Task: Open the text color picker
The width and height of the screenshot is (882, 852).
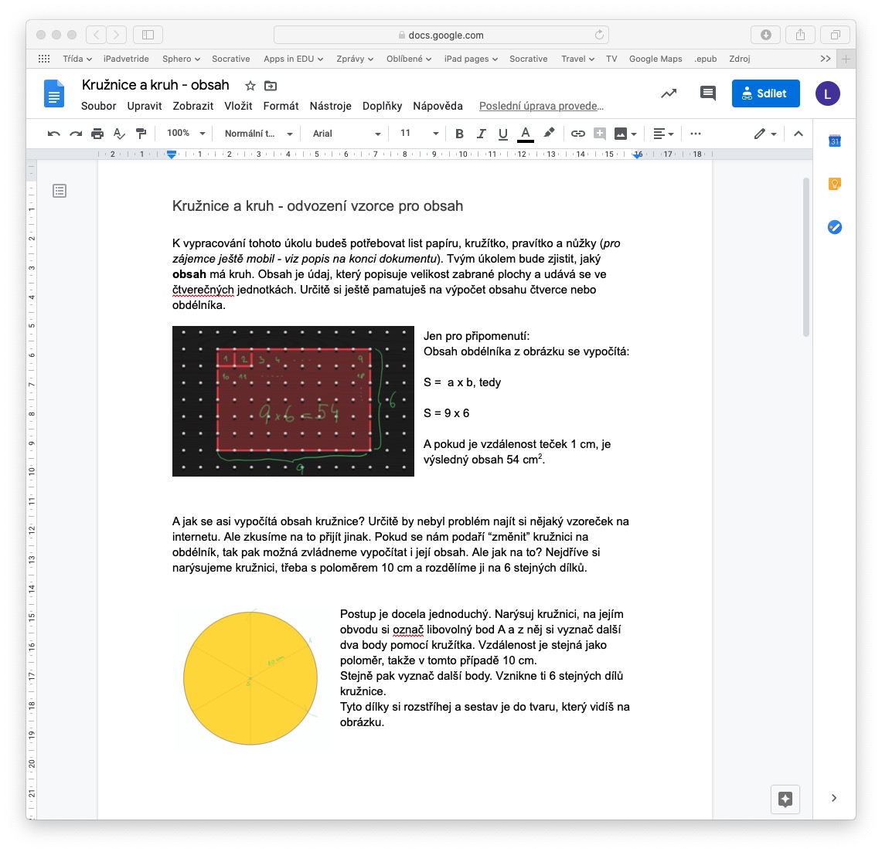Action: click(525, 134)
